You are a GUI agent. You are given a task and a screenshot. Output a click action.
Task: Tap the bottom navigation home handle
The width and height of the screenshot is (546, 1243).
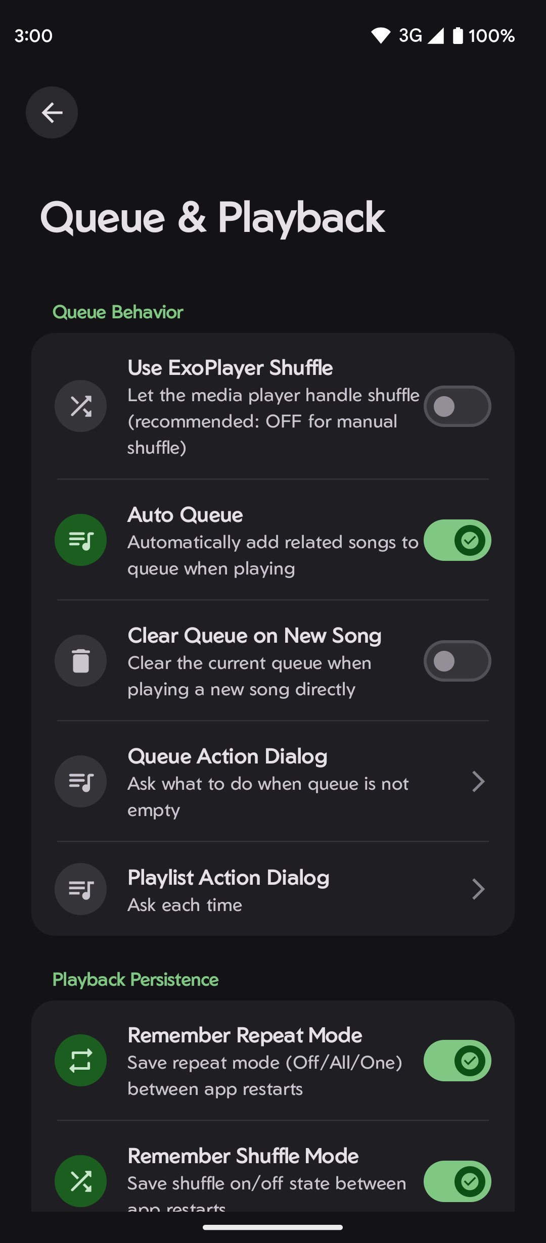point(273,1227)
